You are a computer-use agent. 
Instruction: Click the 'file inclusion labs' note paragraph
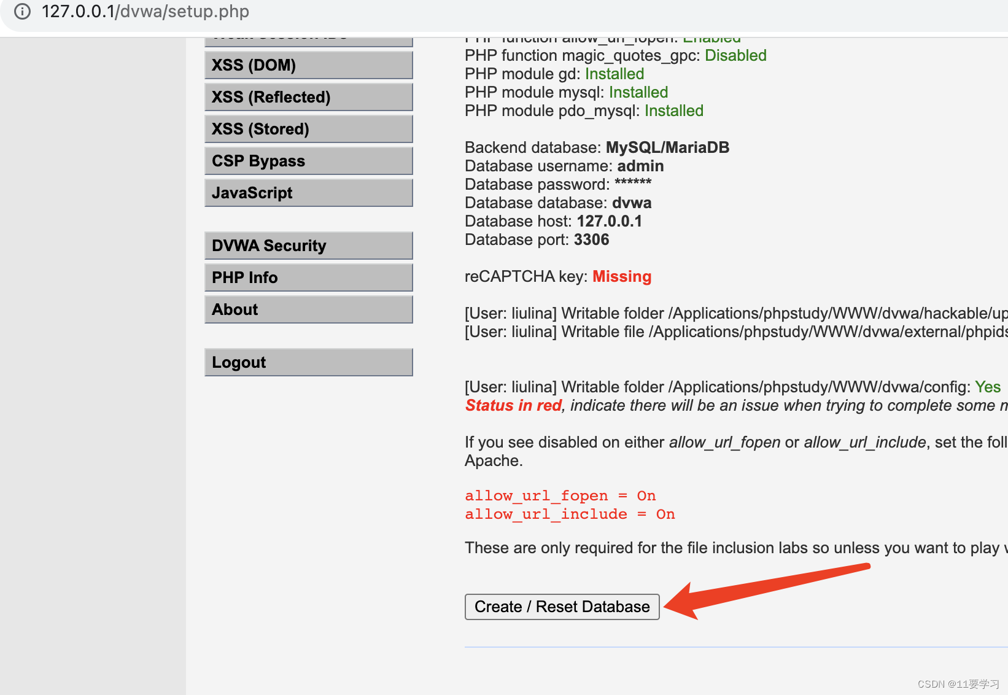pyautogui.click(x=736, y=548)
